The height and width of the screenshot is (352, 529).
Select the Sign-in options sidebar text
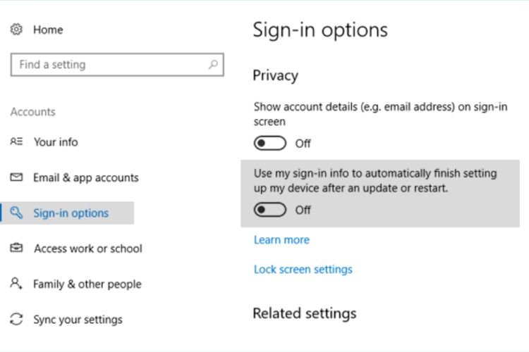tap(71, 213)
